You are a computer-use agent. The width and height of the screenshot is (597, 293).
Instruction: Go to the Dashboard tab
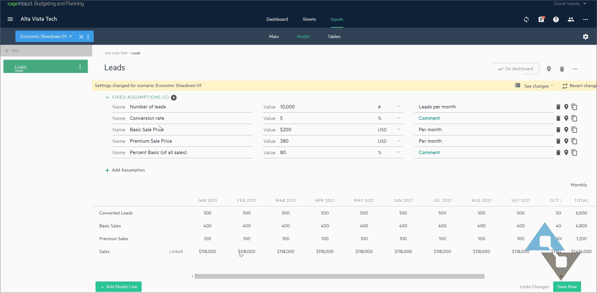point(277,19)
